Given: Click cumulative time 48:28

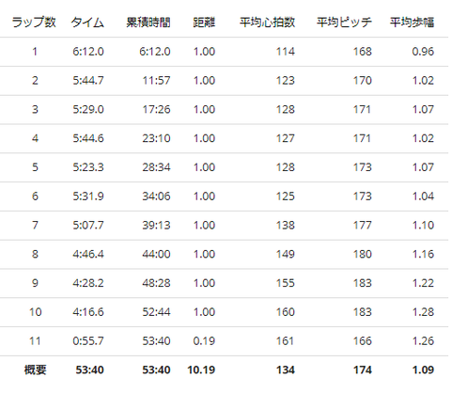Looking at the screenshot, I should pos(156,283).
